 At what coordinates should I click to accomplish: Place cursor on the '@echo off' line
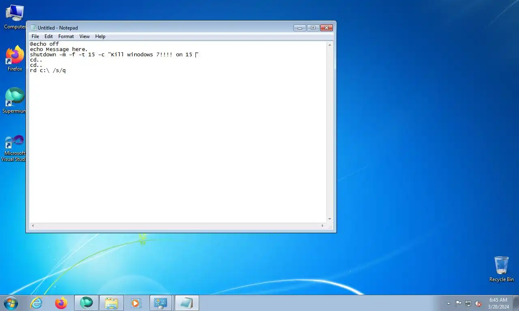tap(44, 44)
